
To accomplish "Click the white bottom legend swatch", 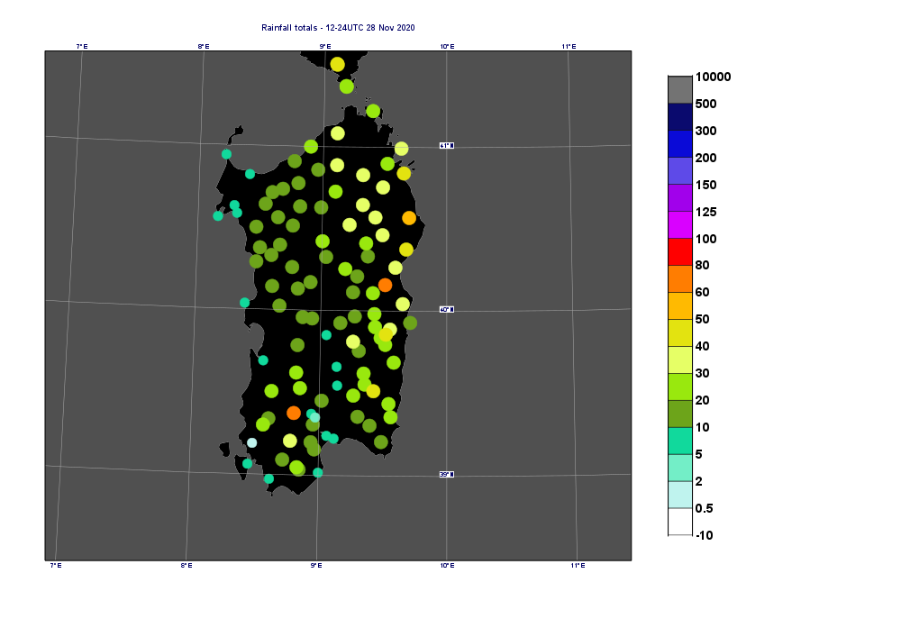I will pyautogui.click(x=679, y=522).
